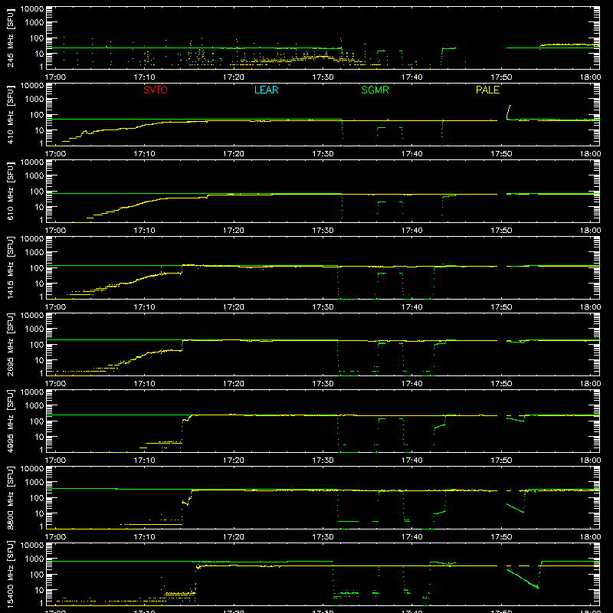Click the yellow PALE station label
This screenshot has height=613, width=613.
pyautogui.click(x=487, y=90)
